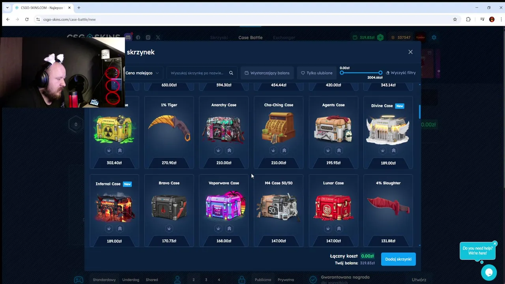Click the browser address bar URL
This screenshot has height=284, width=505.
point(69,19)
